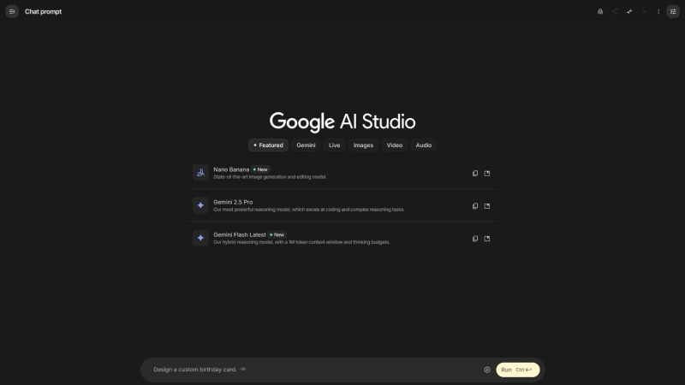Toggle the incognito temporary chat icon
This screenshot has height=385, width=685.
point(600,11)
